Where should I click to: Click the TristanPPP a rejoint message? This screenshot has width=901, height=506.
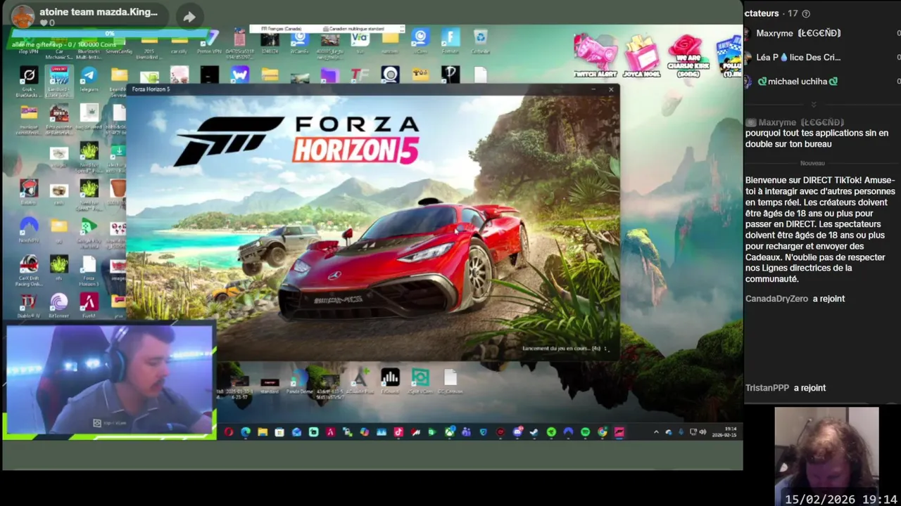786,388
